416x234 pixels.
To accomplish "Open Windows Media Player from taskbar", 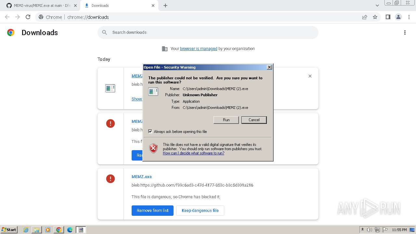I will [x=48, y=230].
